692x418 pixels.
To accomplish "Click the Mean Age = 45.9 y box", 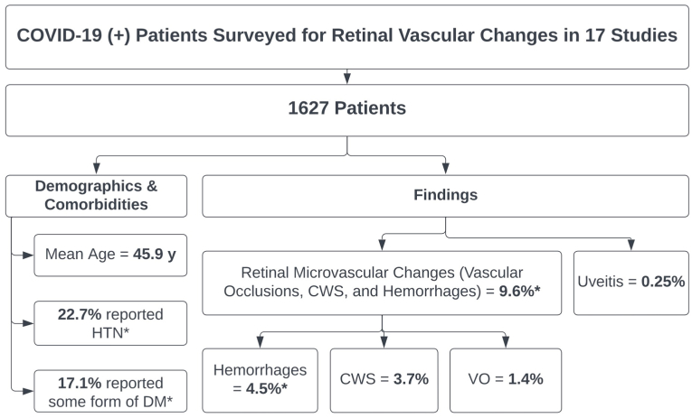I will (x=111, y=255).
